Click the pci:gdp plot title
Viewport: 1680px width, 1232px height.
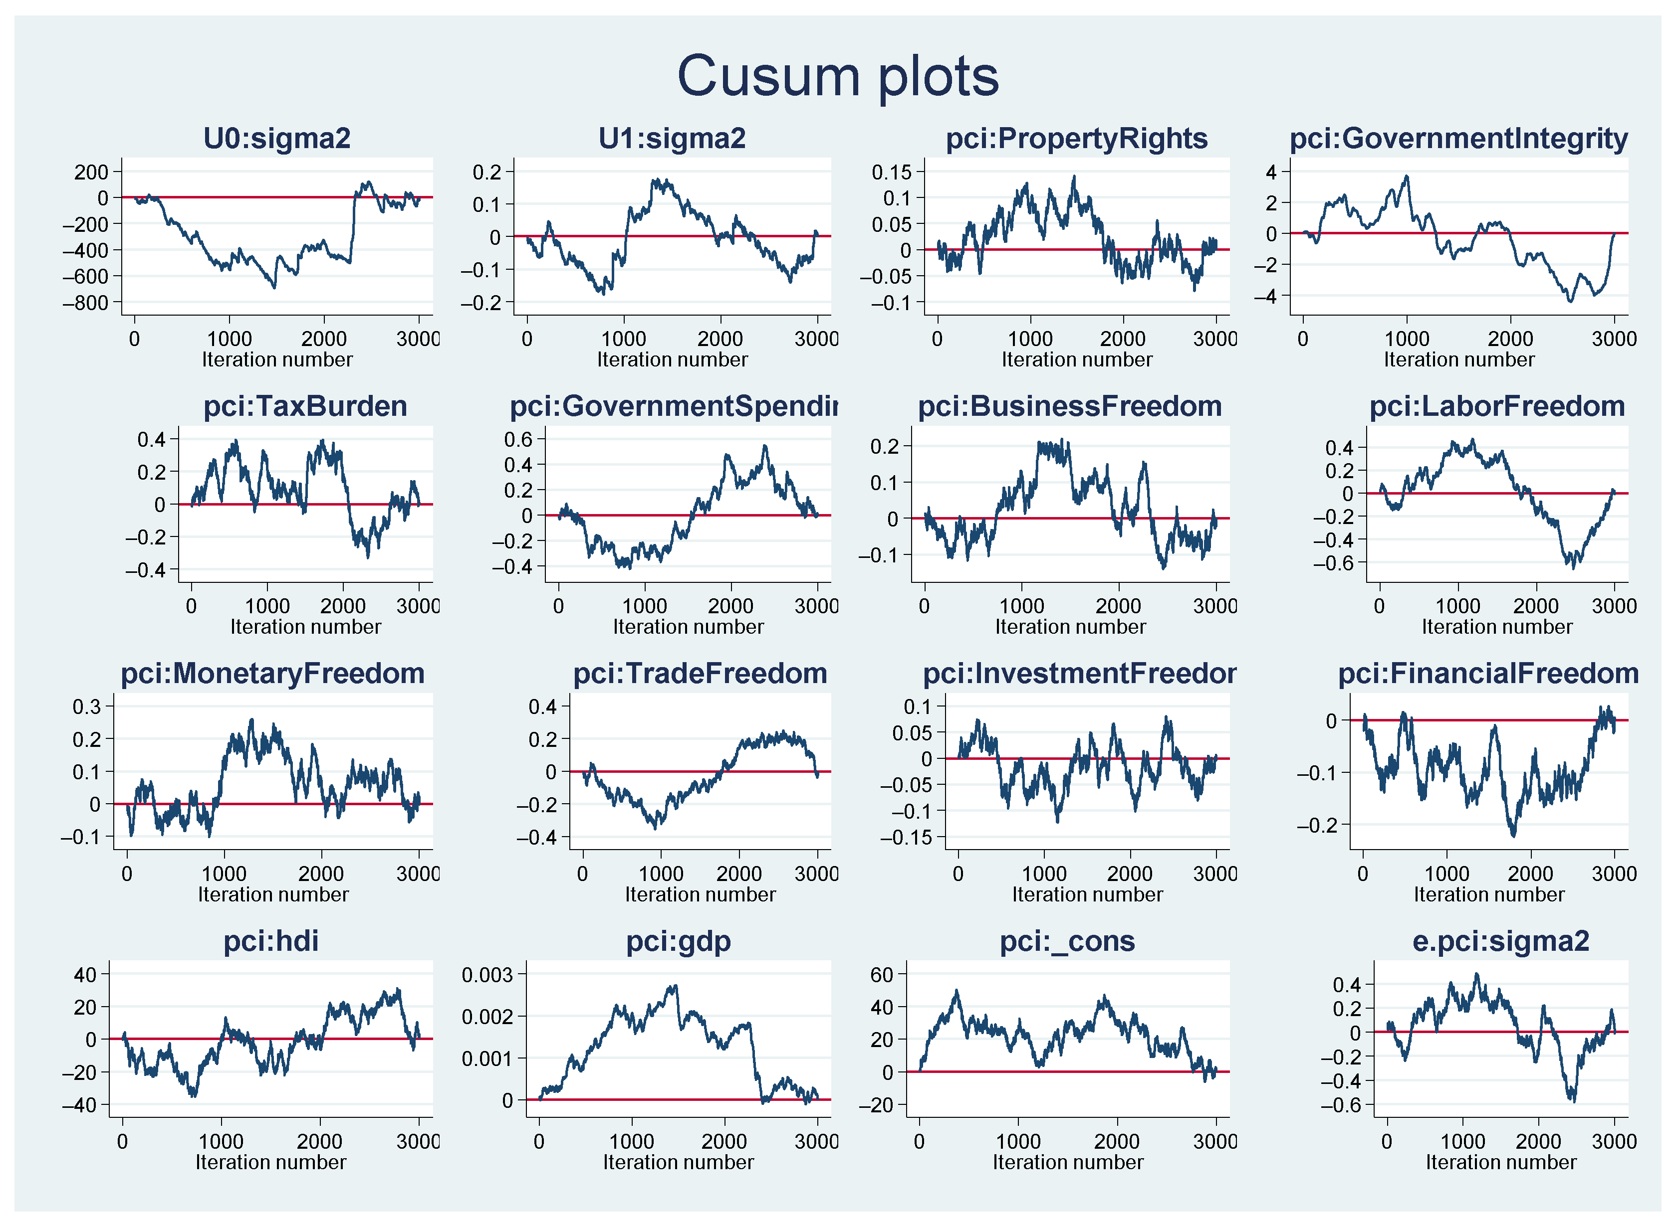click(x=679, y=941)
